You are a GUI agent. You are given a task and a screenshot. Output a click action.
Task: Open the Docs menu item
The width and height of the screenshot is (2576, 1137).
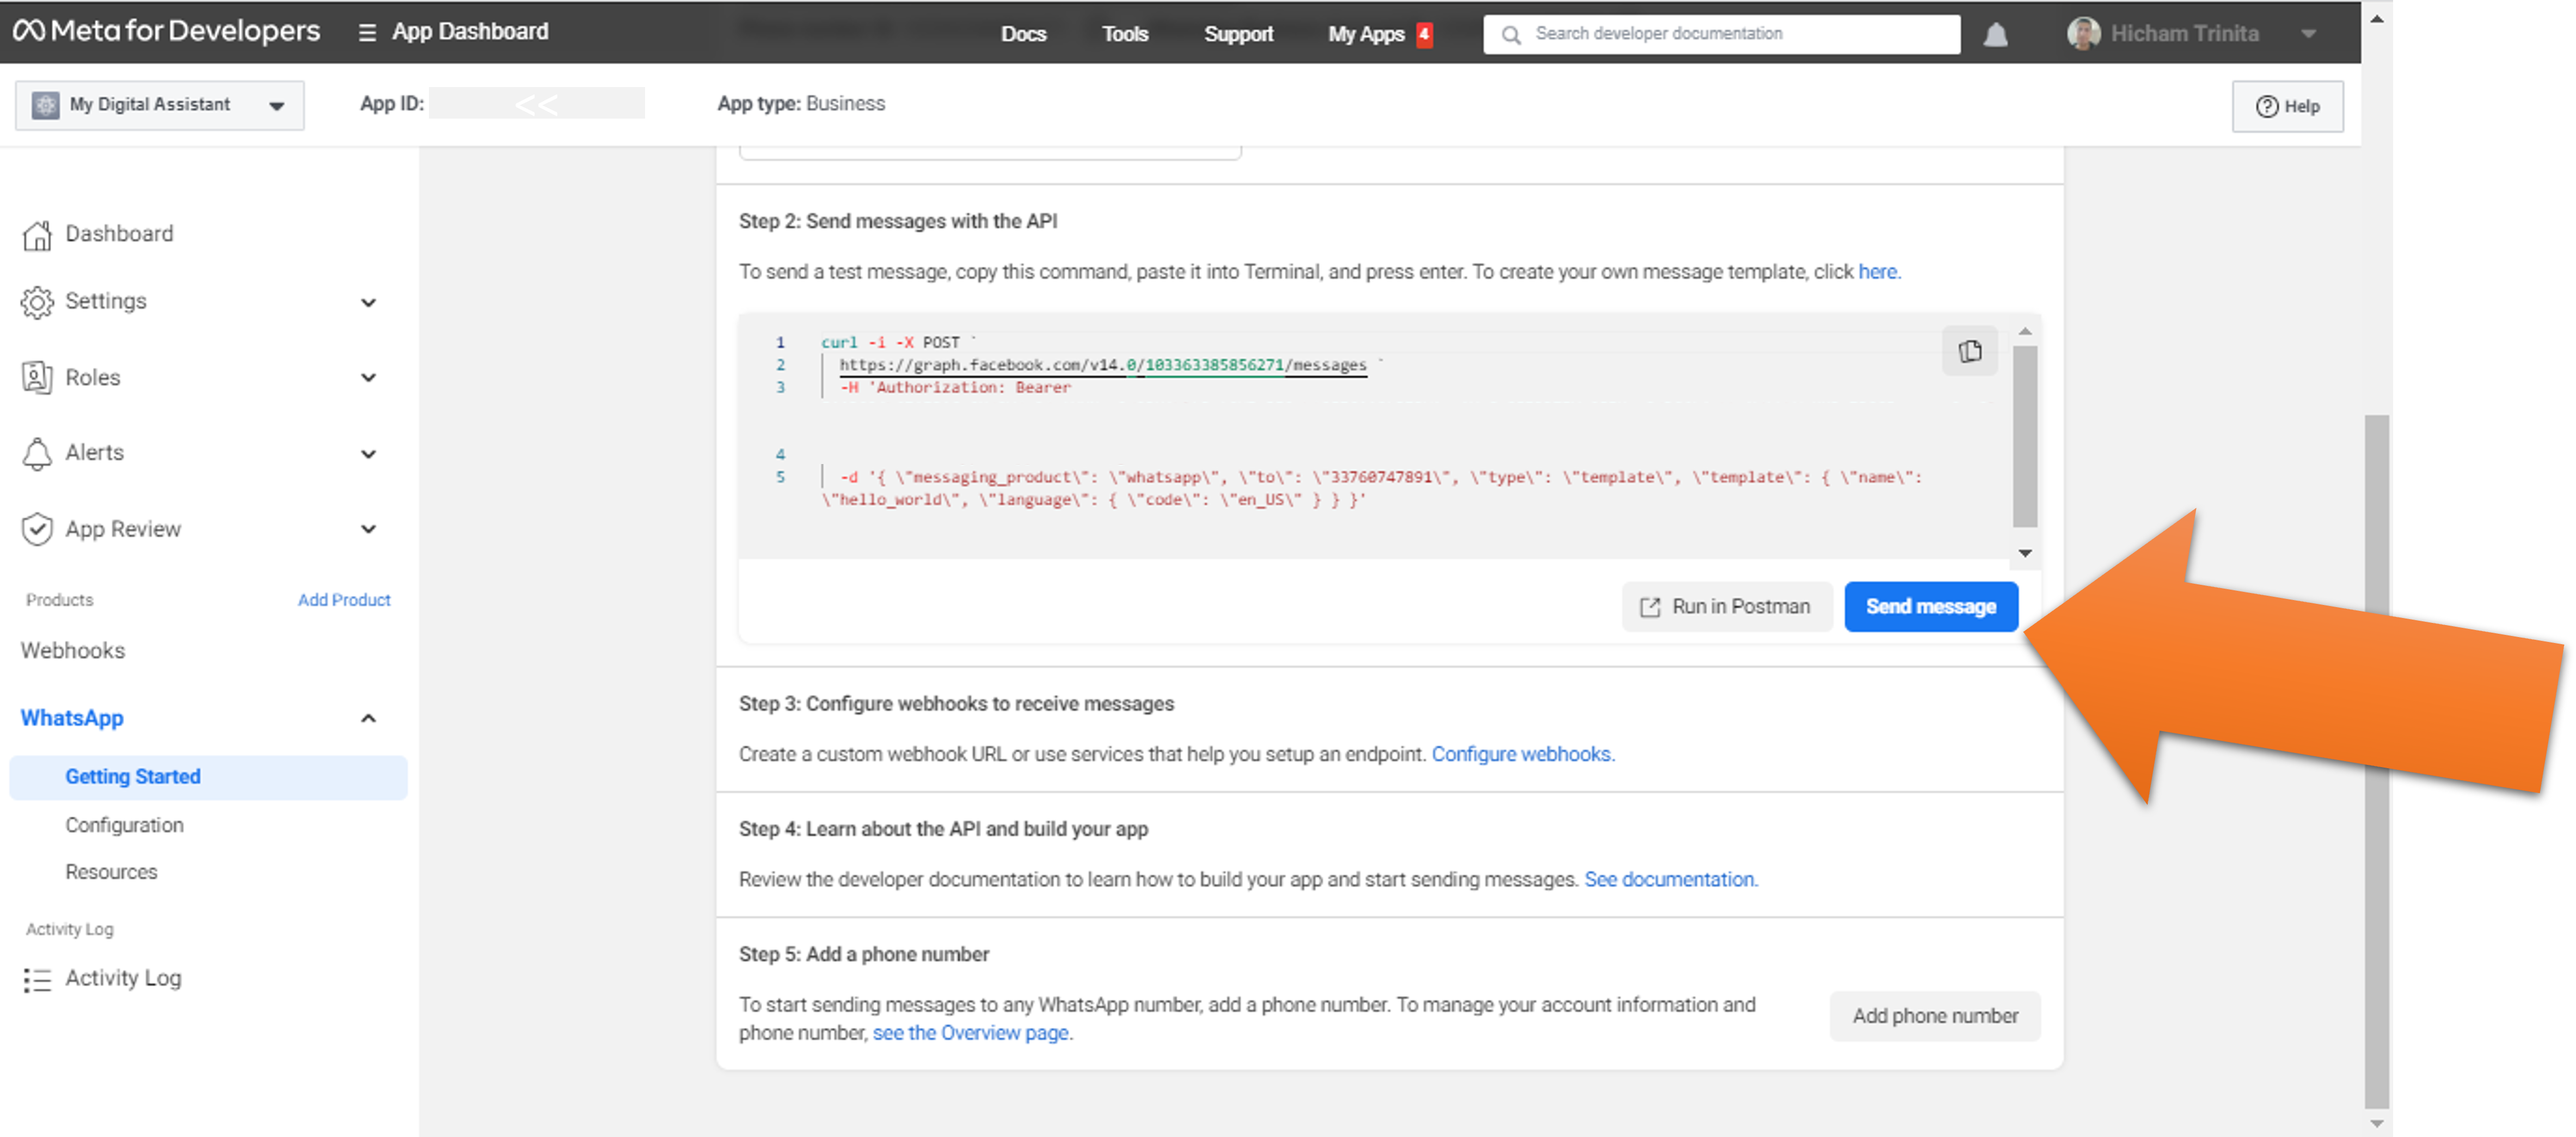point(1023,34)
